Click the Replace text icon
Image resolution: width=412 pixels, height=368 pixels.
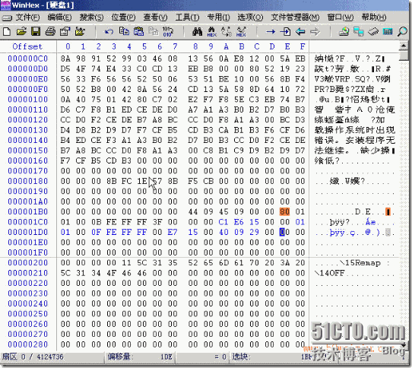tap(227, 32)
